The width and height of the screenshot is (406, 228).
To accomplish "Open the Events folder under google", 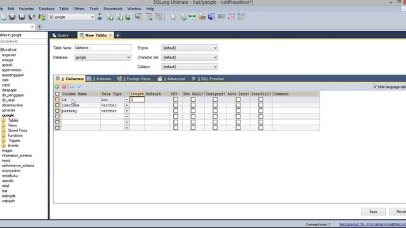I will 13,146.
